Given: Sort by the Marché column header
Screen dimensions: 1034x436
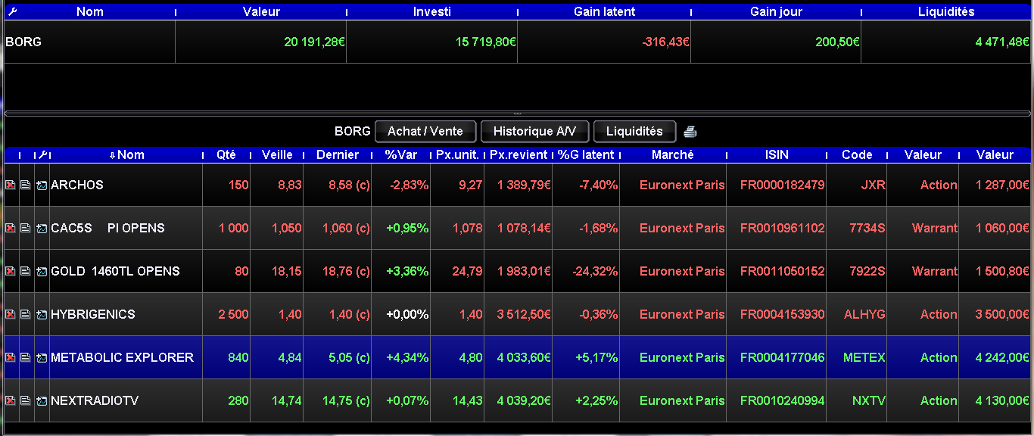Looking at the screenshot, I should click(x=673, y=154).
